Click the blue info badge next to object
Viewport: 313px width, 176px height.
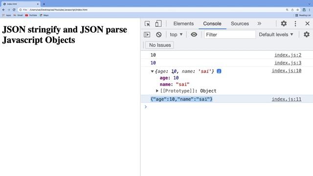click(219, 71)
